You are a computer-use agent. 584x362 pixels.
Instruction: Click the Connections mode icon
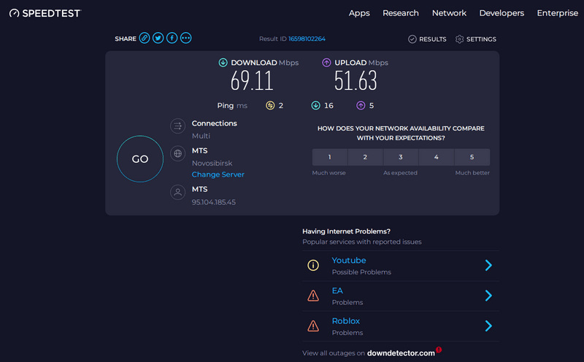[177, 126]
